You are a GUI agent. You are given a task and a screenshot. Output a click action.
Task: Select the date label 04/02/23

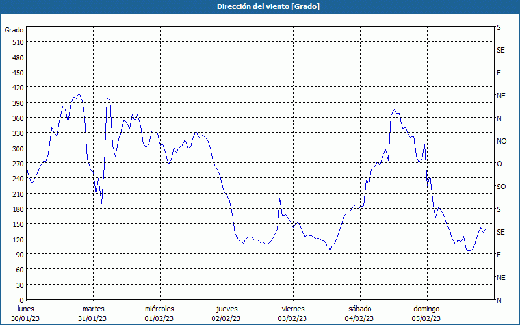359,318
